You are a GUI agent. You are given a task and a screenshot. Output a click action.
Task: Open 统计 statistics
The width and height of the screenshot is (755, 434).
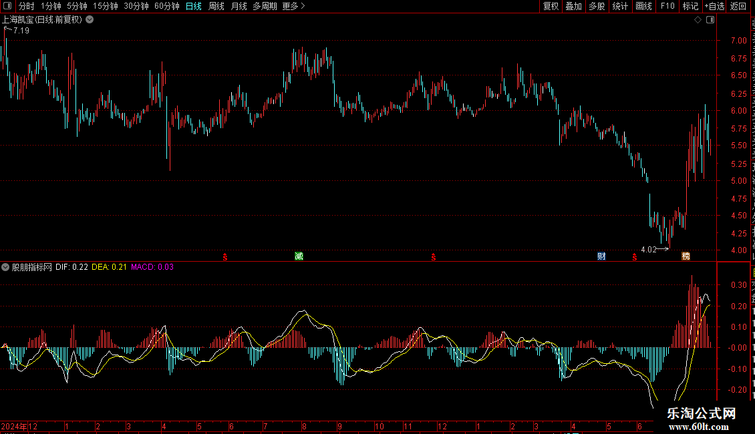pyautogui.click(x=620, y=6)
